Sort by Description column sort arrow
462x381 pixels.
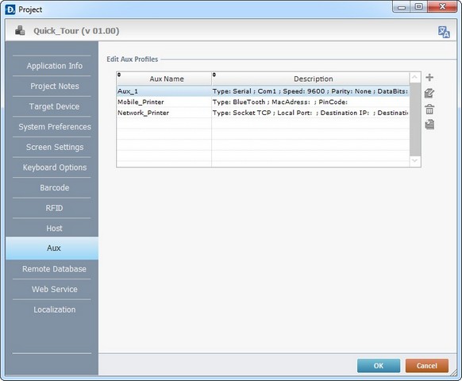click(214, 75)
